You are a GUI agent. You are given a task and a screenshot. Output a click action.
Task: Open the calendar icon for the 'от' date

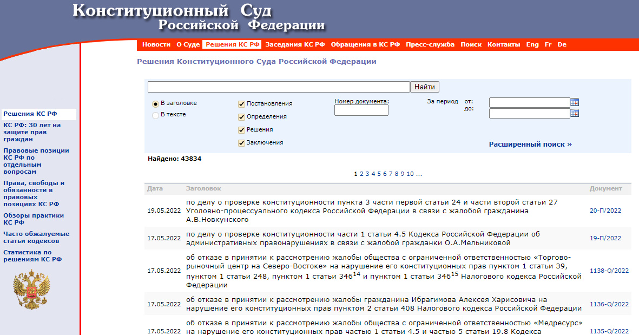coord(575,102)
